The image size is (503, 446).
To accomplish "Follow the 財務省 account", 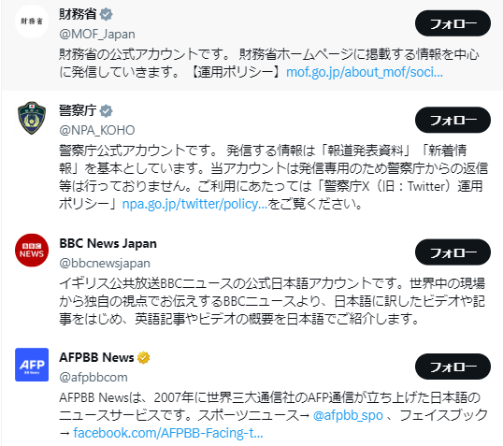I will tap(453, 23).
